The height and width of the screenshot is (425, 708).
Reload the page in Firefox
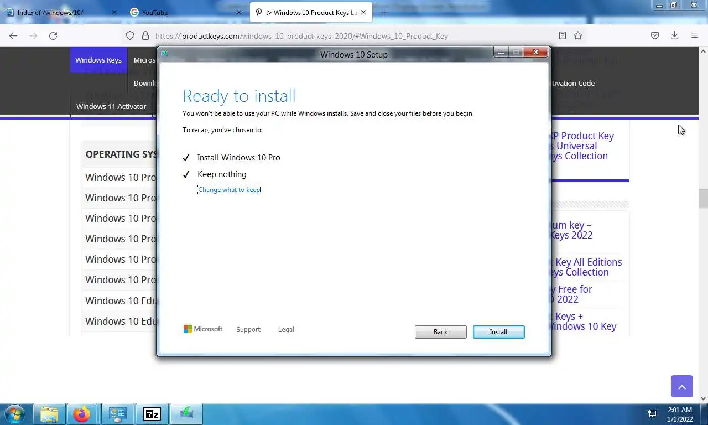(53, 35)
